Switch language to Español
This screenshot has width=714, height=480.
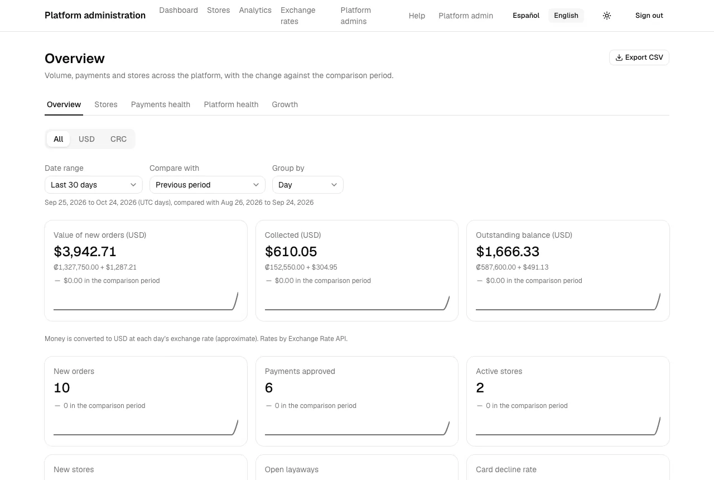click(526, 16)
